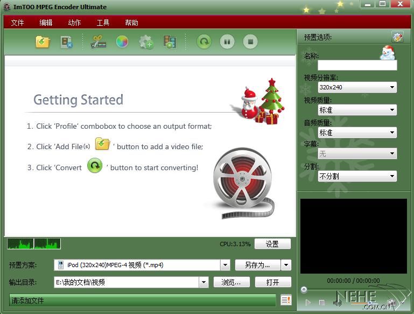The image size is (414, 314).
Task: Open the 工具 menu
Action: pyautogui.click(x=103, y=23)
